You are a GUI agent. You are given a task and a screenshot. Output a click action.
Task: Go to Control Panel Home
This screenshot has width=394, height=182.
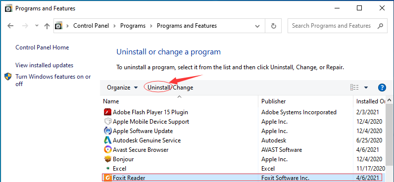coord(42,47)
